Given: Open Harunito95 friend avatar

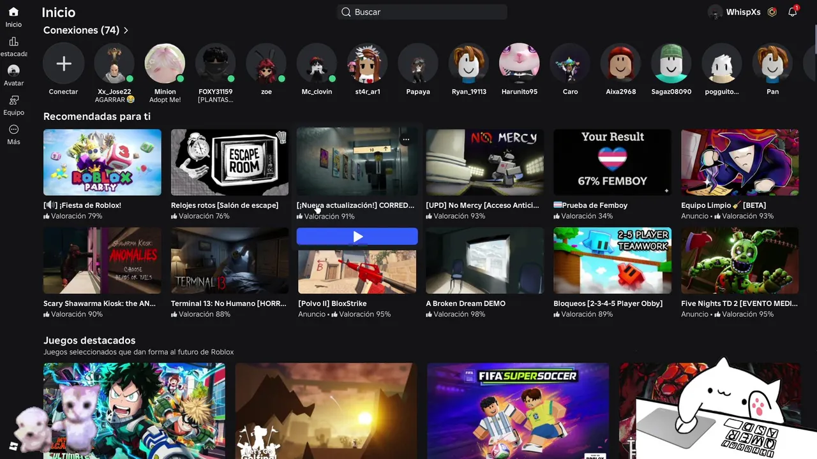Looking at the screenshot, I should click(520, 64).
